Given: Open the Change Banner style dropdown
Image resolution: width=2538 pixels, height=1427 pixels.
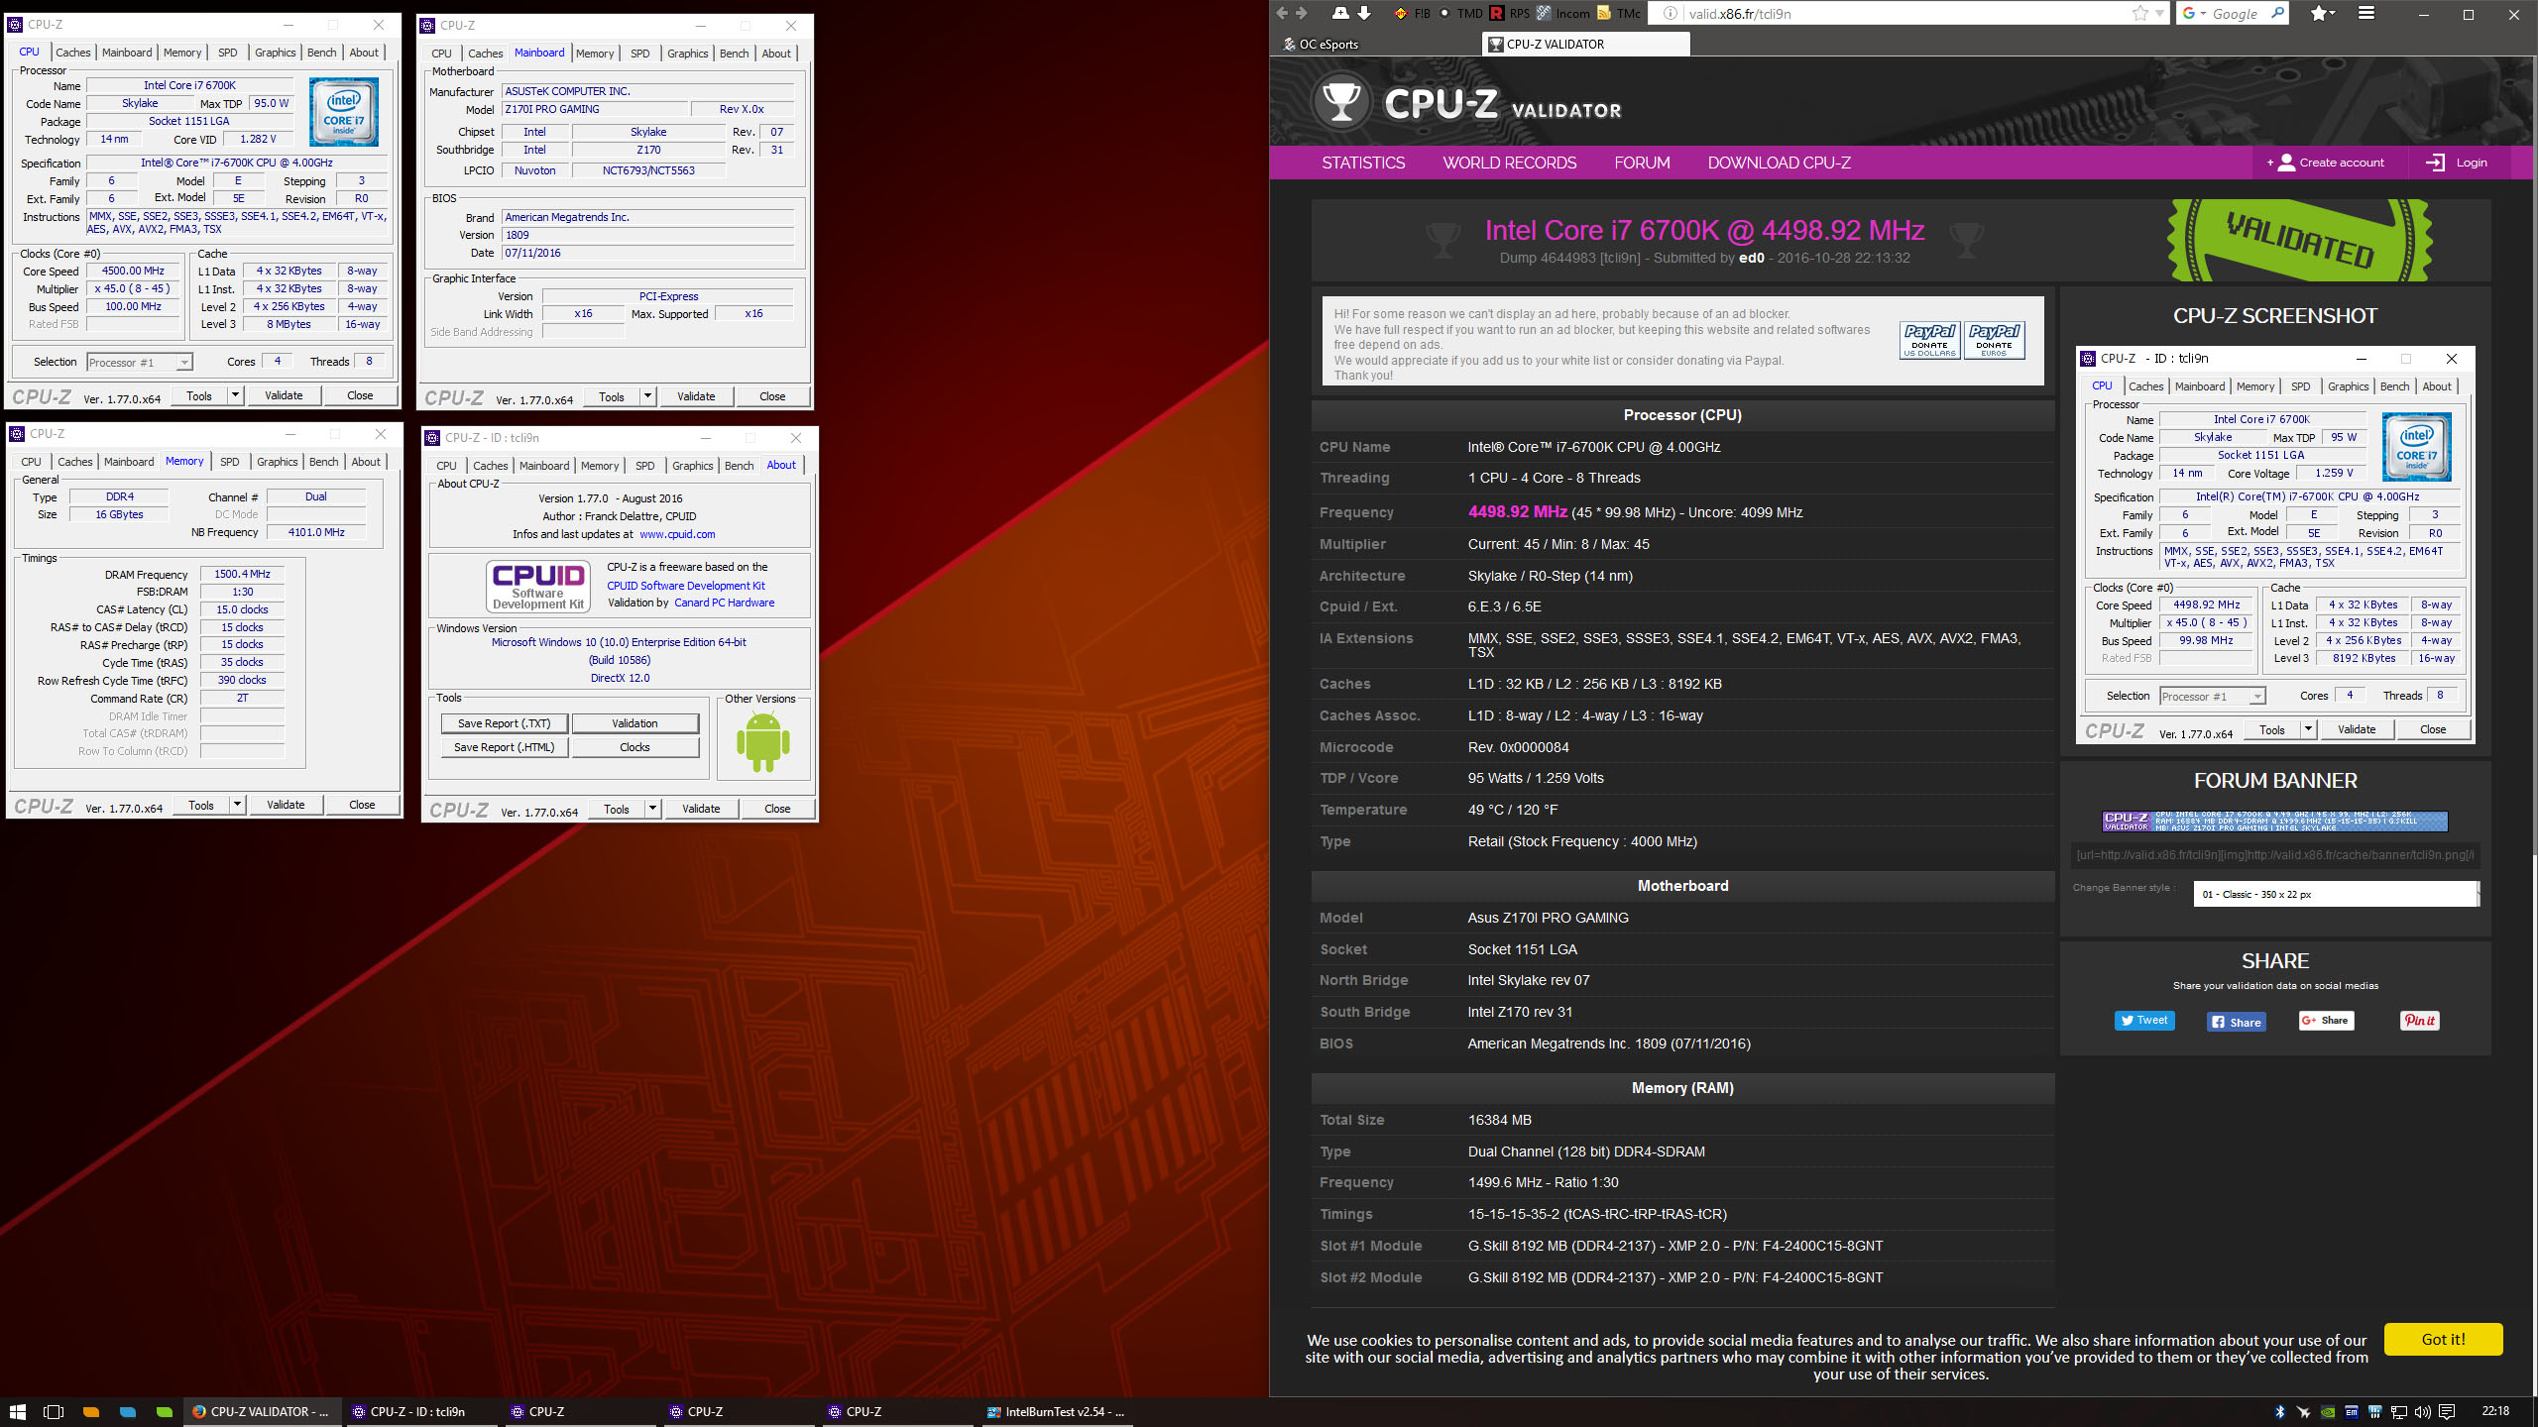Looking at the screenshot, I should pyautogui.click(x=2337, y=894).
